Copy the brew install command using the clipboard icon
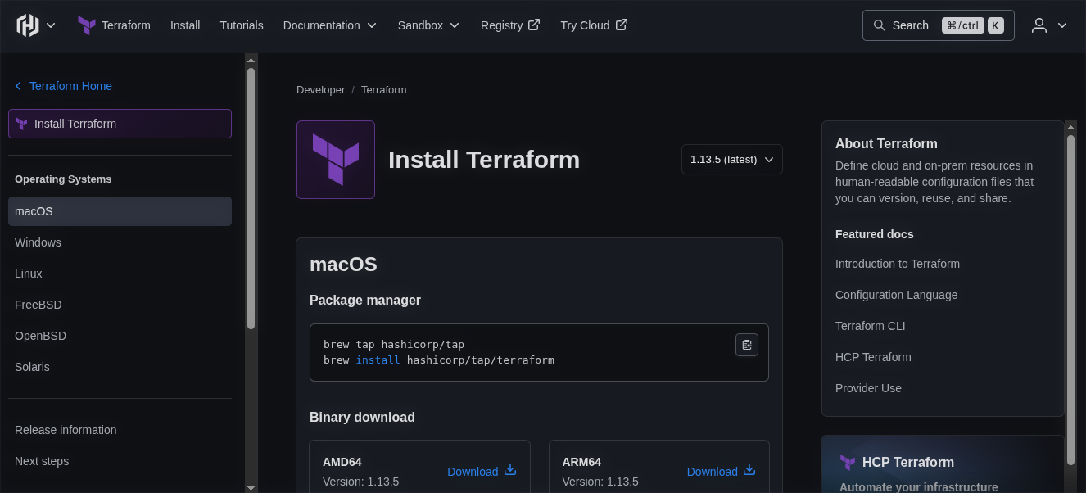The width and height of the screenshot is (1086, 493). click(x=746, y=345)
